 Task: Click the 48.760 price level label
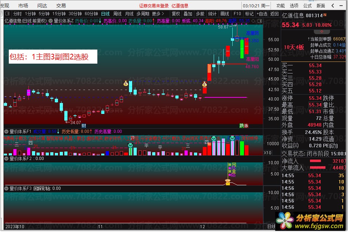tap(252, 66)
